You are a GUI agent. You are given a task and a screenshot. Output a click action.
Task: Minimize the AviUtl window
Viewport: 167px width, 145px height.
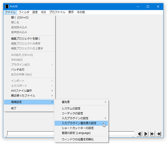(138, 7)
